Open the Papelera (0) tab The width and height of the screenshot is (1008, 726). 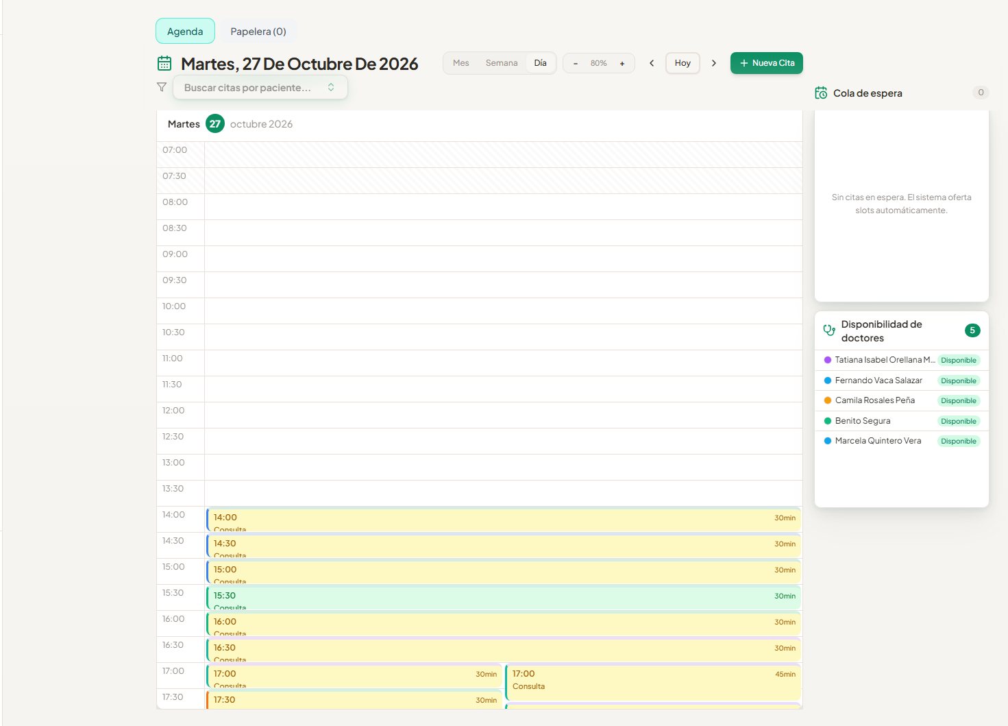click(x=258, y=31)
